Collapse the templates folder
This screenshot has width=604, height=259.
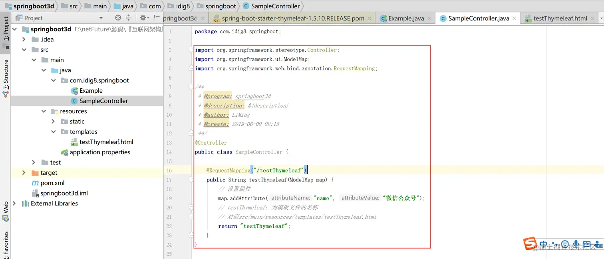click(54, 131)
